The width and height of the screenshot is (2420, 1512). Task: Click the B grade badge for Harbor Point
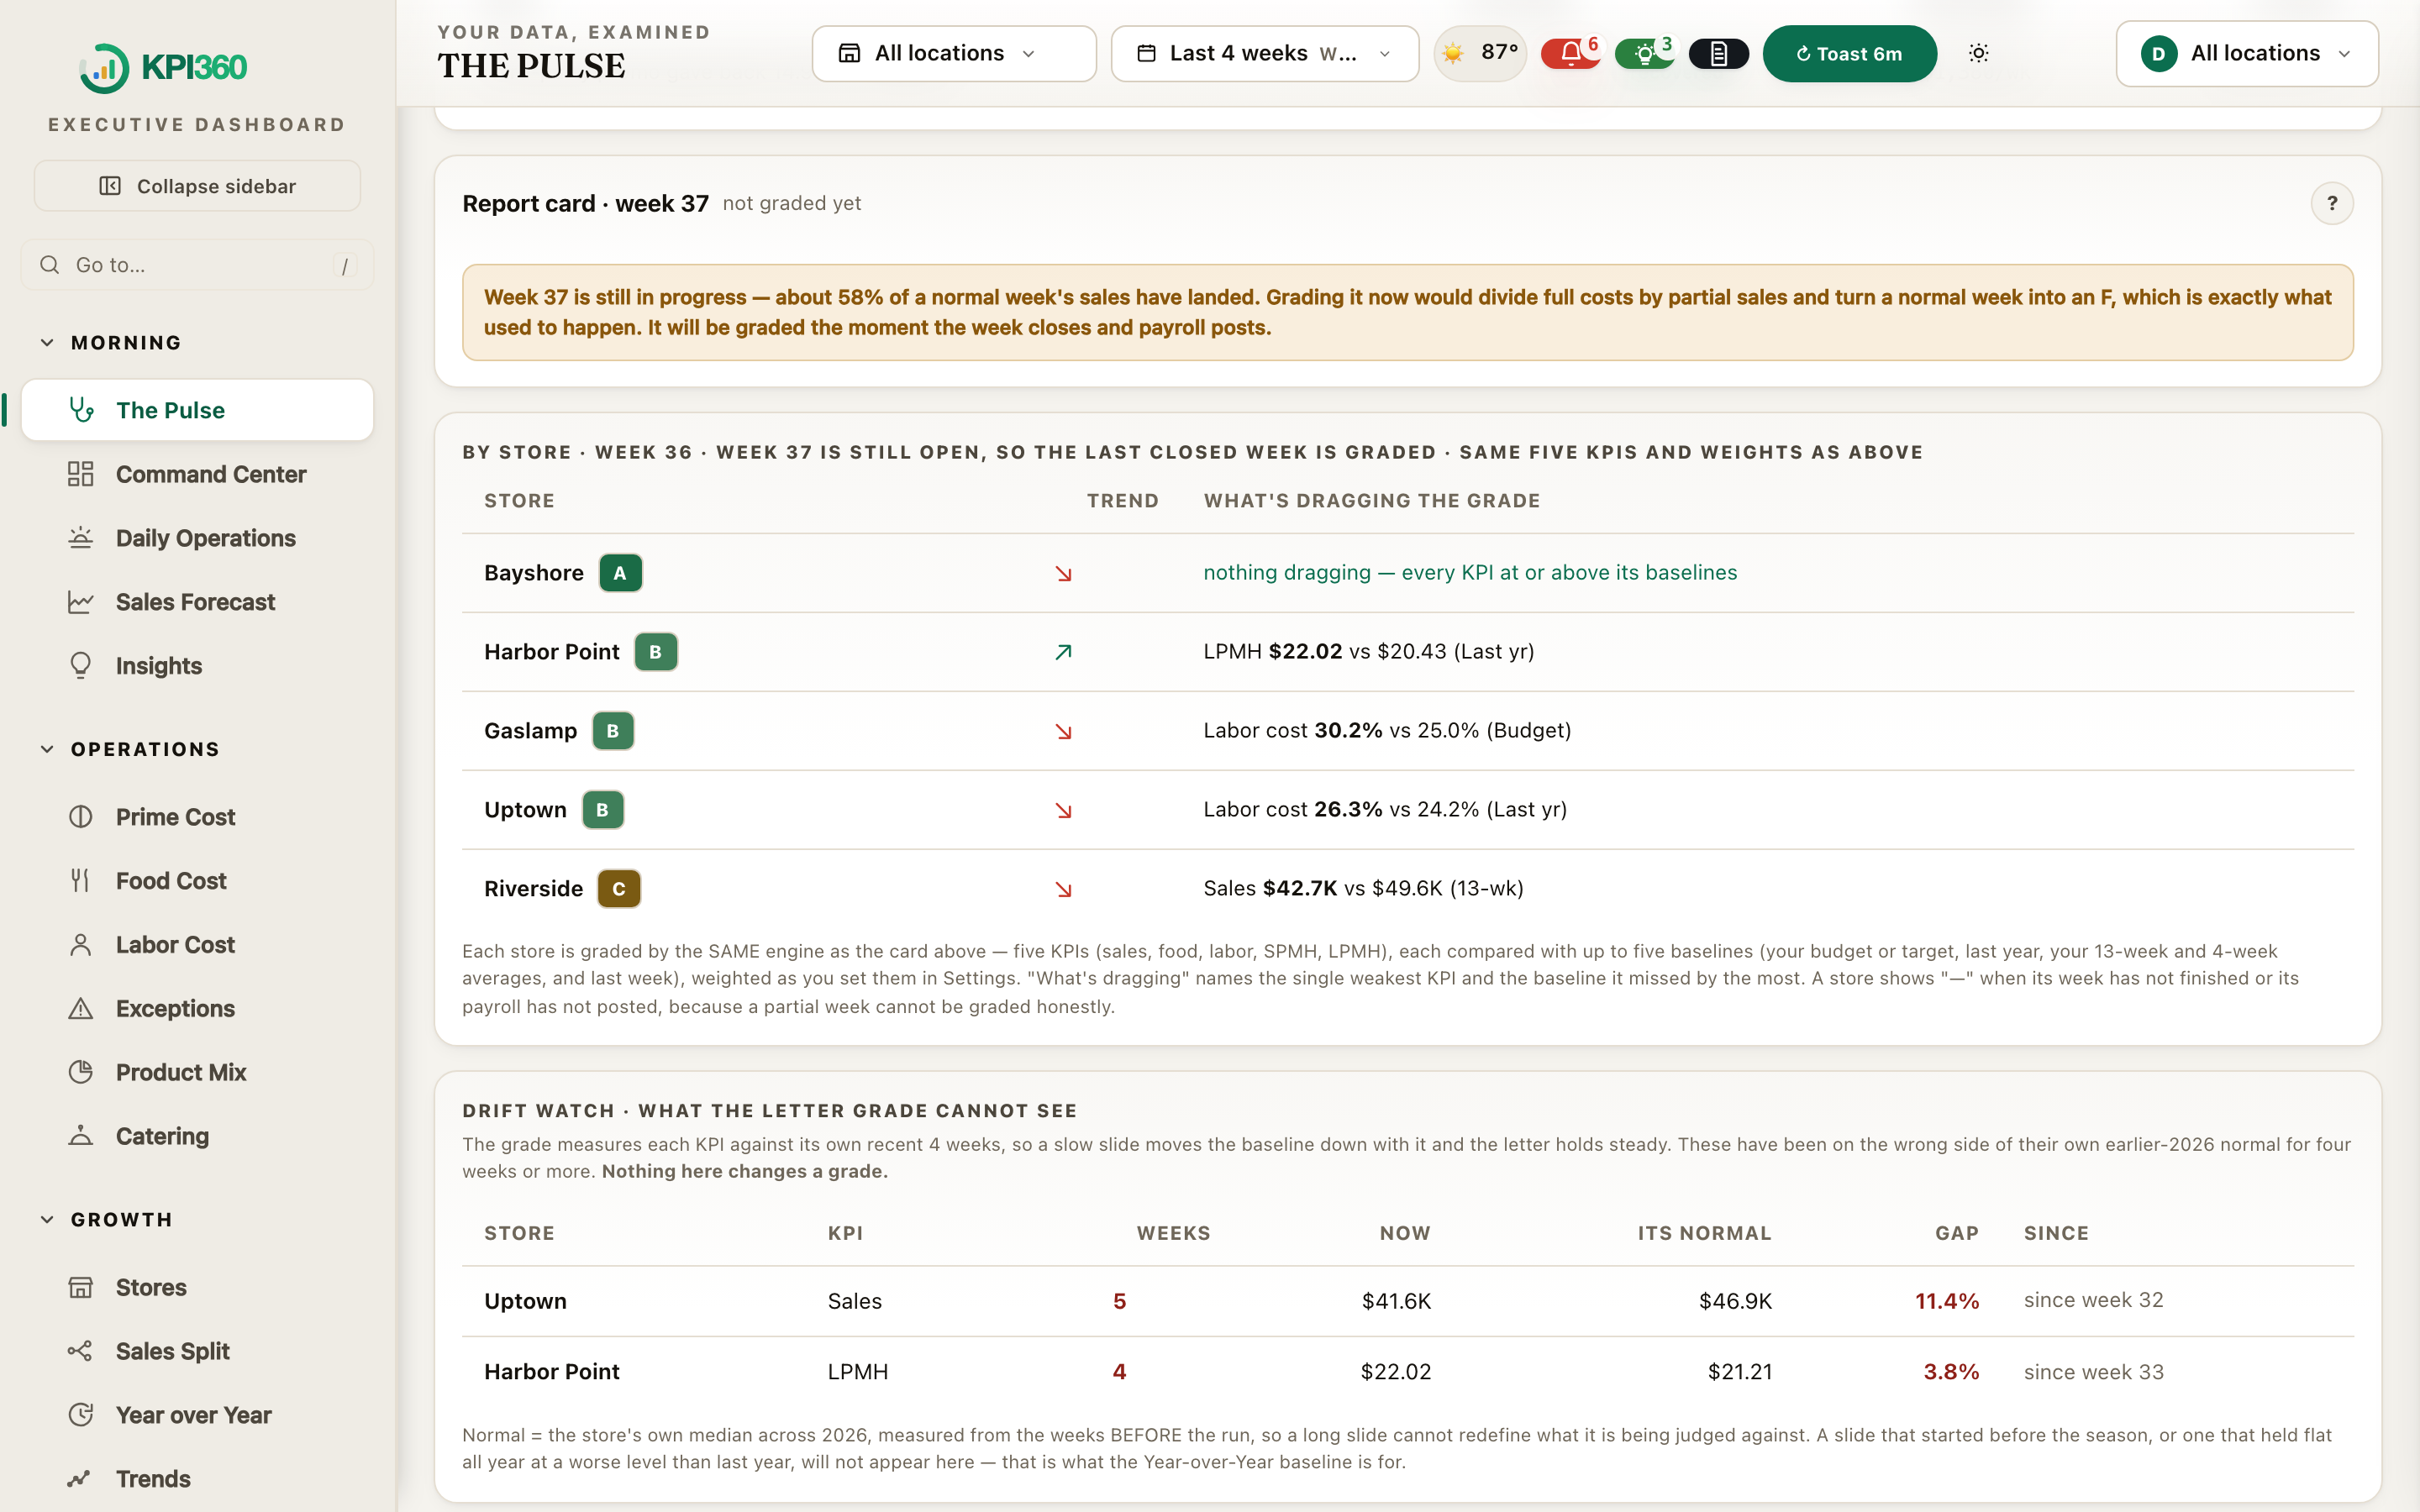pyautogui.click(x=656, y=652)
